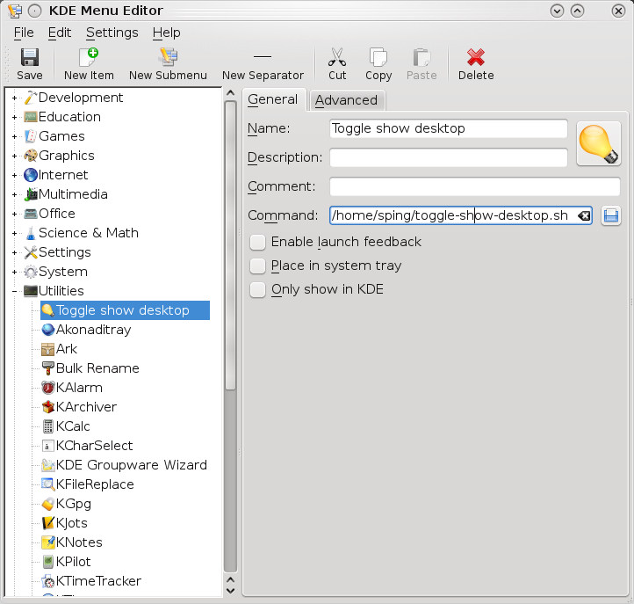Delete the selected menu entry
Screen dimensions: 634x604
pos(476,64)
